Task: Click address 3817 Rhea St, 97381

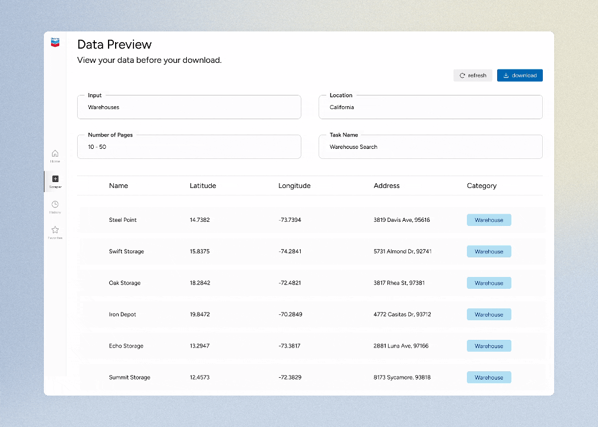Action: pyautogui.click(x=399, y=283)
